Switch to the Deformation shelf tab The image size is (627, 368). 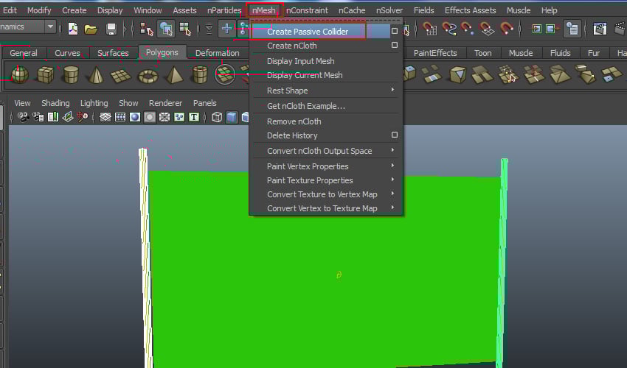(x=217, y=53)
